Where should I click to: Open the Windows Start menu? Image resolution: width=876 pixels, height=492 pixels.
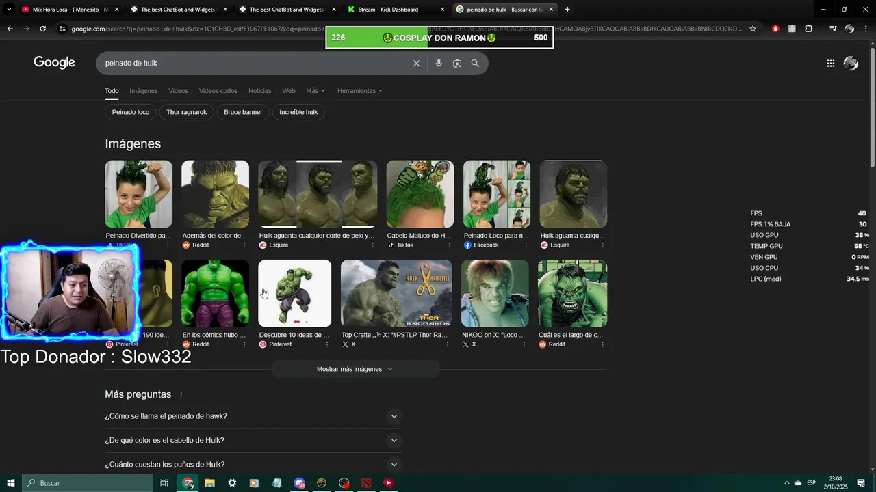click(10, 483)
